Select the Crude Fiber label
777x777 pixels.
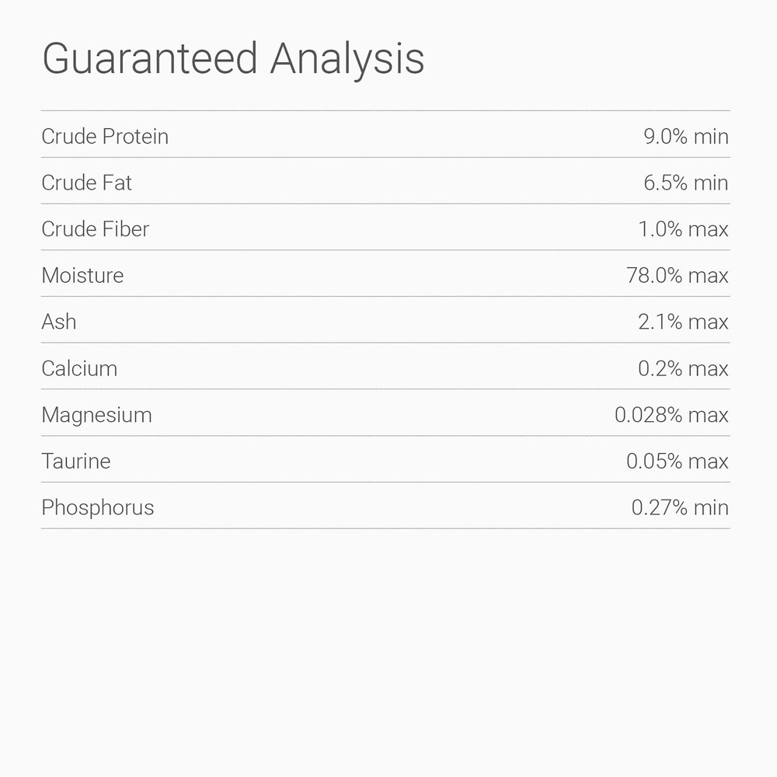95,229
